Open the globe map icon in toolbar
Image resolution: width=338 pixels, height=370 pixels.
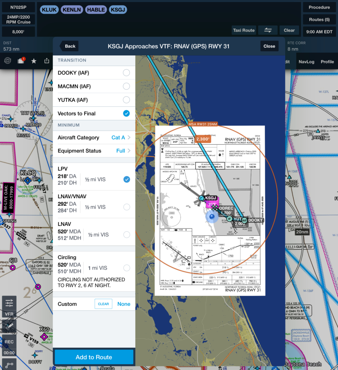tap(8, 61)
